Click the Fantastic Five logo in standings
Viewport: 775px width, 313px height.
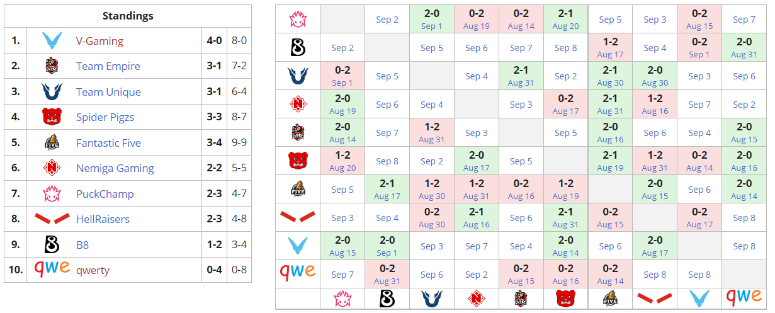pos(52,143)
